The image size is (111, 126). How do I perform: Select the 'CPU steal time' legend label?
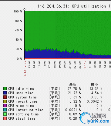(22, 118)
